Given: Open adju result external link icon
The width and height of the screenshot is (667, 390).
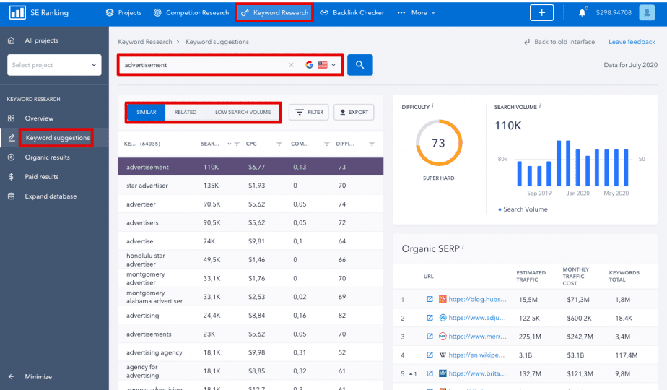Looking at the screenshot, I should click(x=430, y=318).
